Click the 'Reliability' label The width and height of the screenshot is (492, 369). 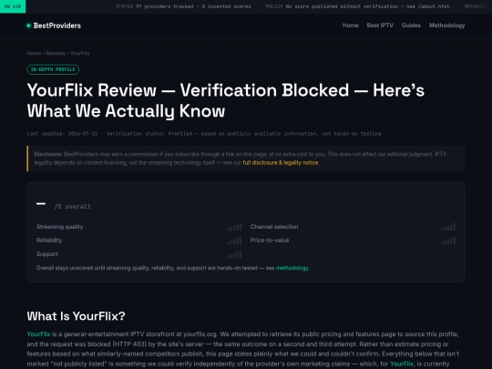click(49, 241)
